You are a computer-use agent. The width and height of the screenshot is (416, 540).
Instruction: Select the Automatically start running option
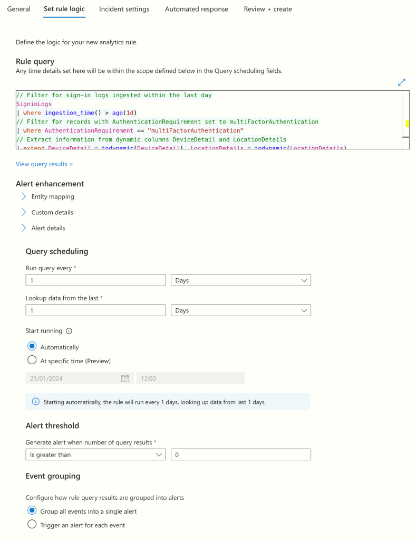32,347
